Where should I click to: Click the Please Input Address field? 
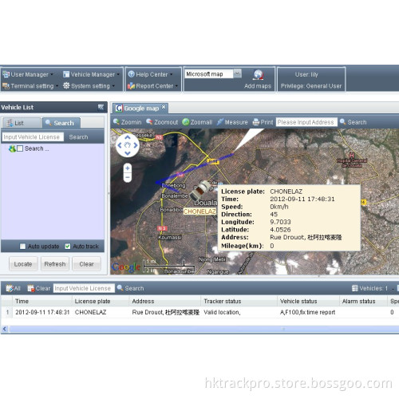pyautogui.click(x=306, y=122)
